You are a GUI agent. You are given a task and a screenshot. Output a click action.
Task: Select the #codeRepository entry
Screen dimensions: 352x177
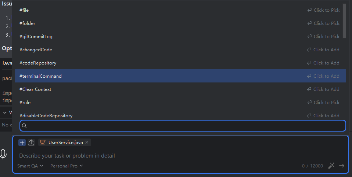(x=38, y=63)
